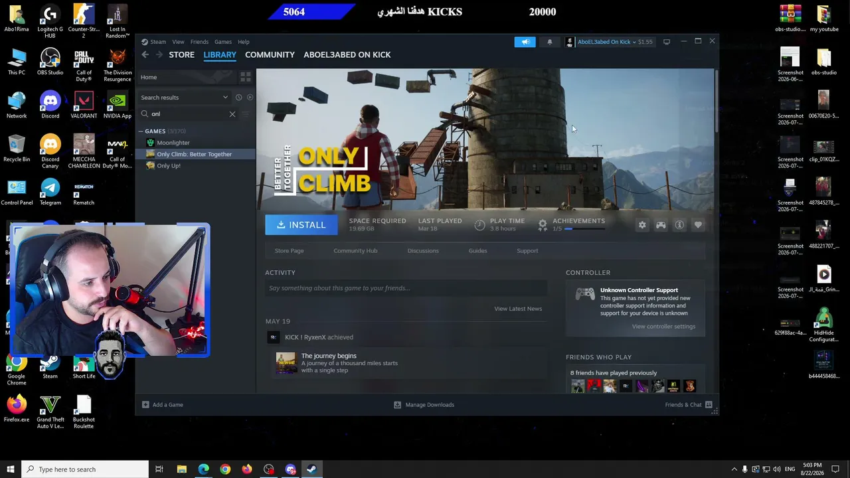Open Google Chrome from the taskbar

[225, 469]
